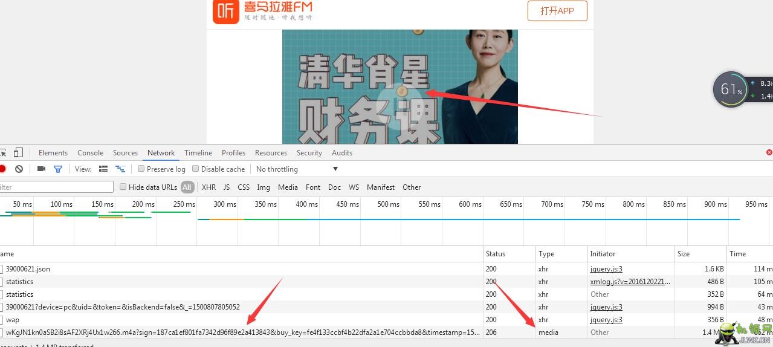Select the wap request row
Screen dimensions: 773x347
[x=13, y=320]
